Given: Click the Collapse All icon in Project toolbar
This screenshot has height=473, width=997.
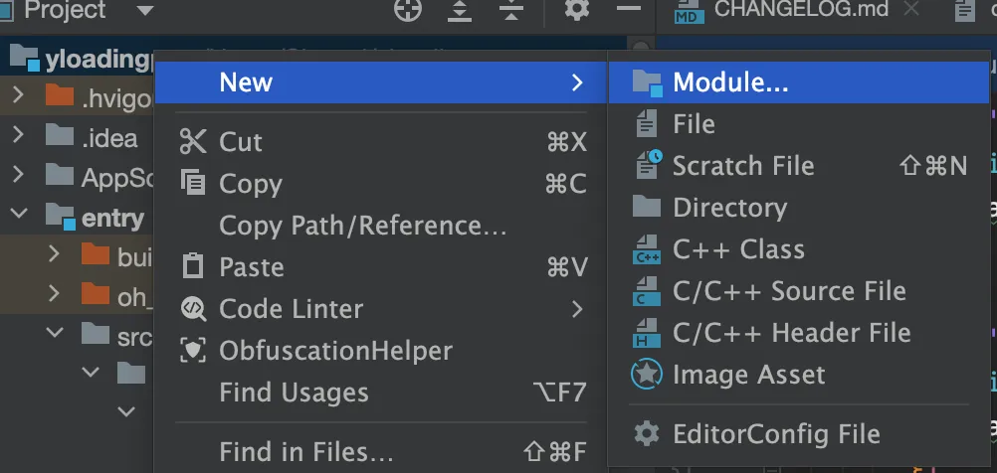Looking at the screenshot, I should (511, 10).
